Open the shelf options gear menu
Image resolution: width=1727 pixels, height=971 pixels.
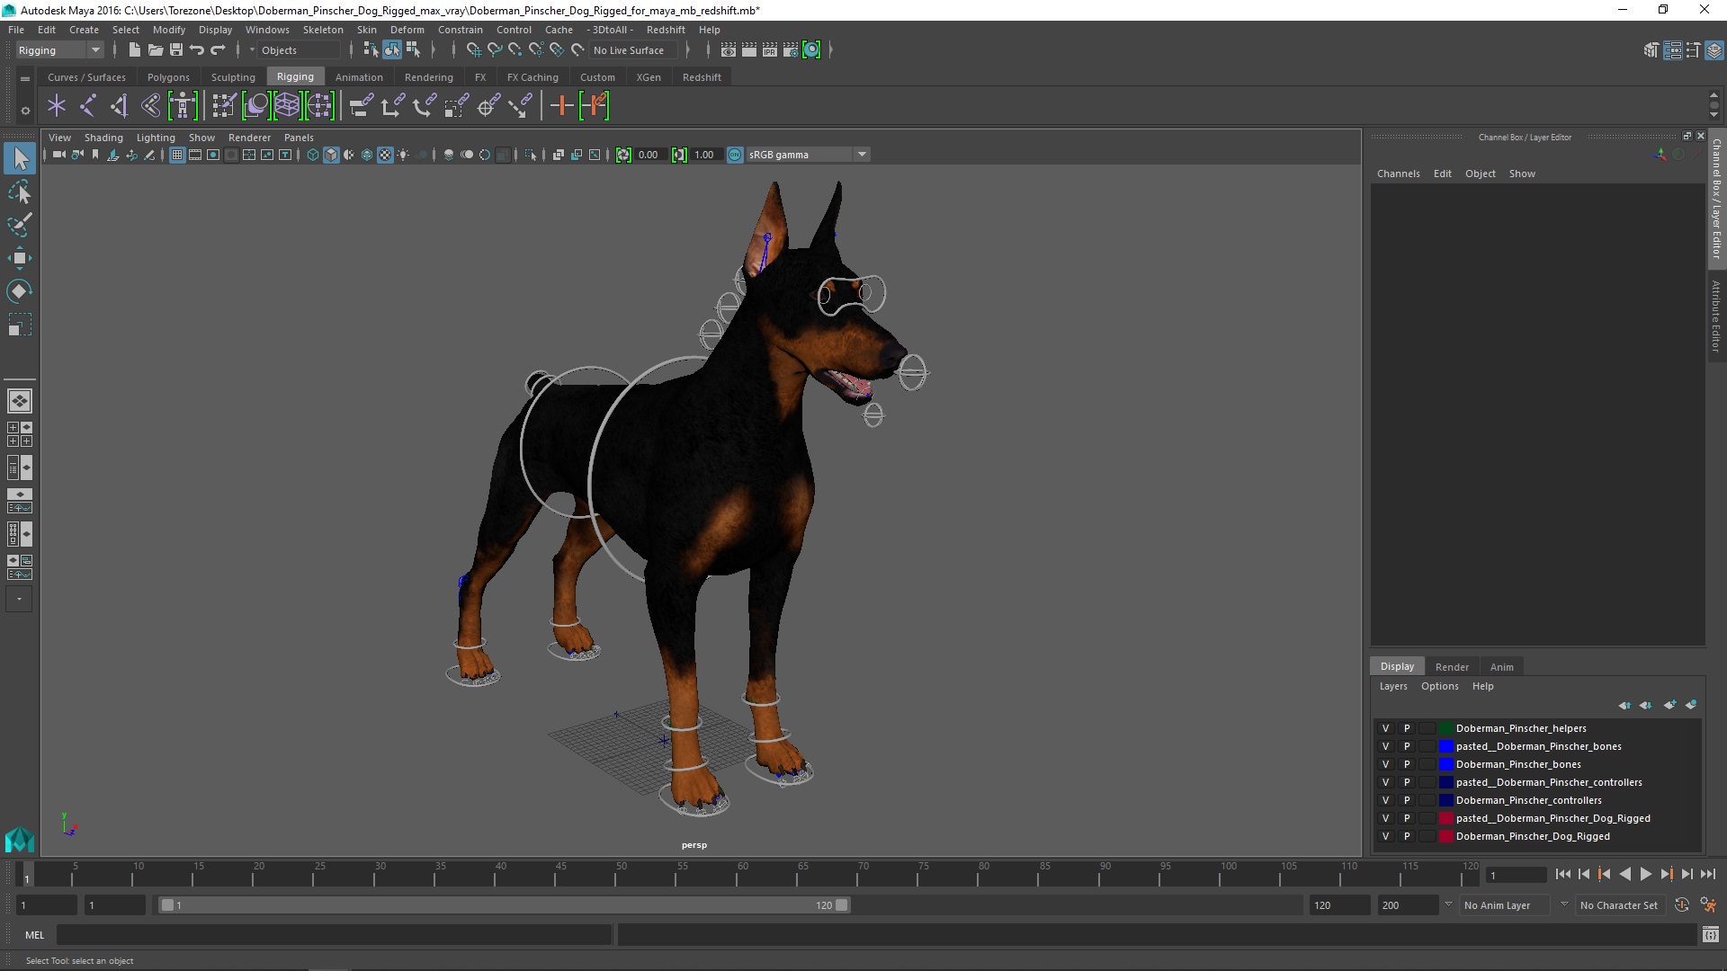[x=25, y=111]
